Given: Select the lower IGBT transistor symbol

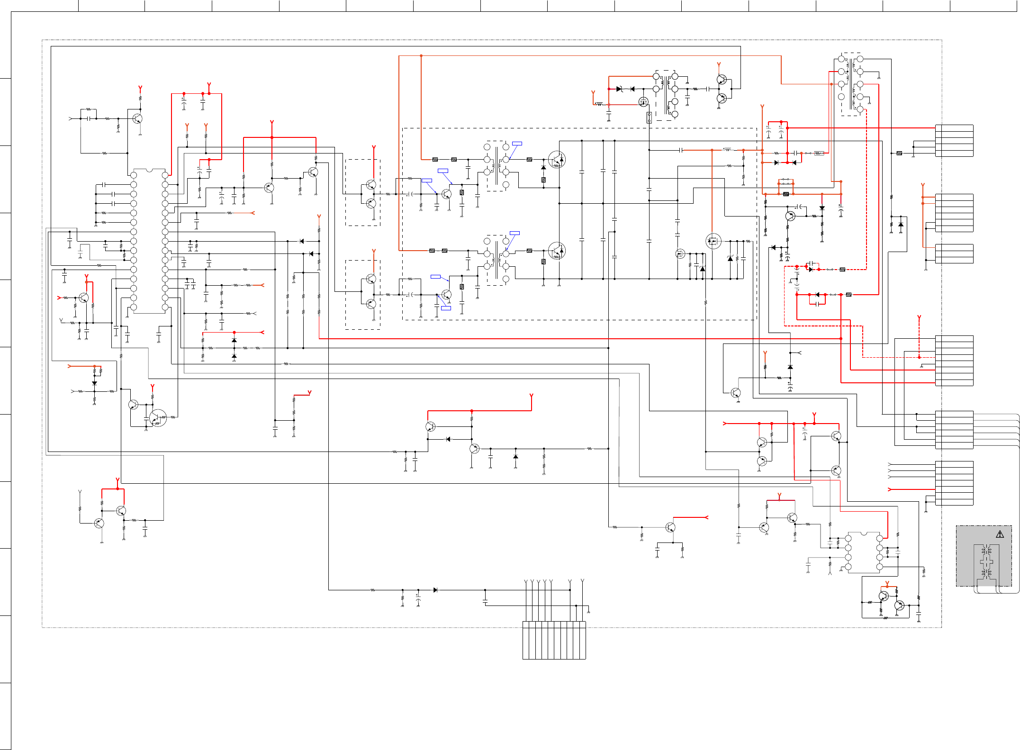Looking at the screenshot, I should 557,251.
